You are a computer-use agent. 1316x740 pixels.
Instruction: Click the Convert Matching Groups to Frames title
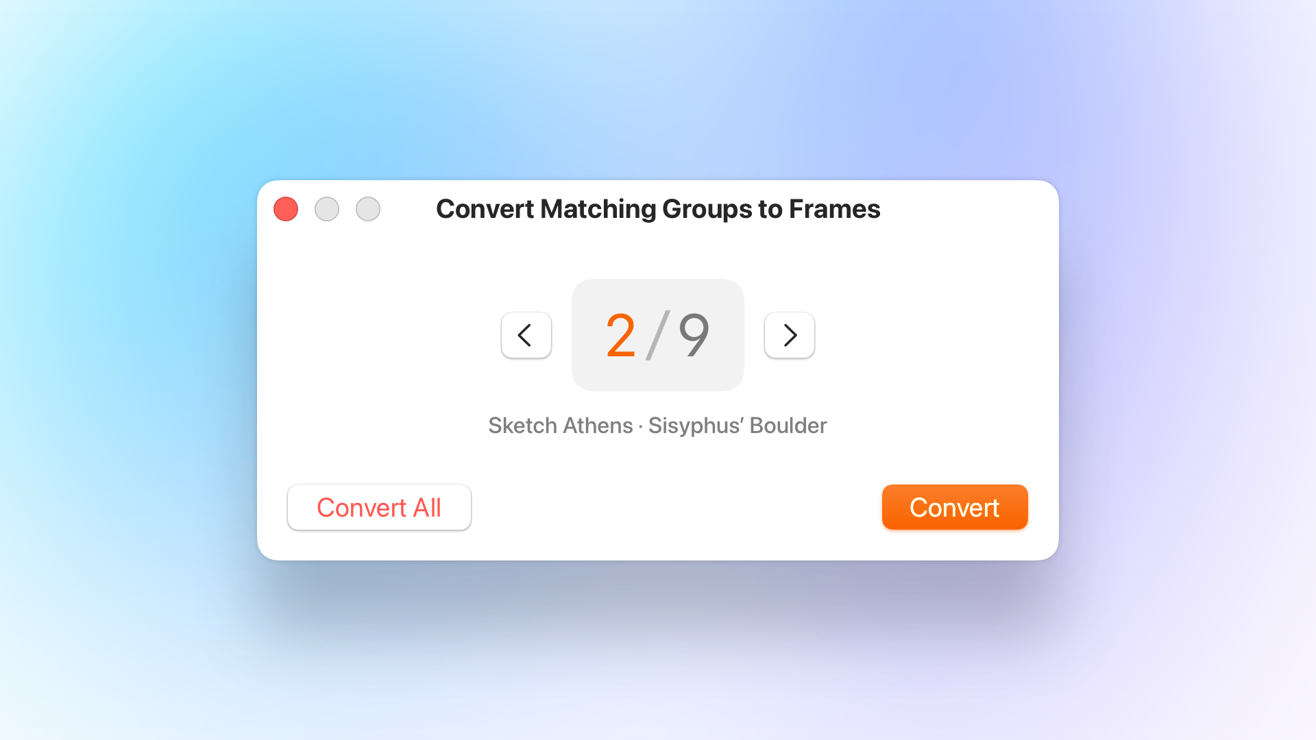658,209
